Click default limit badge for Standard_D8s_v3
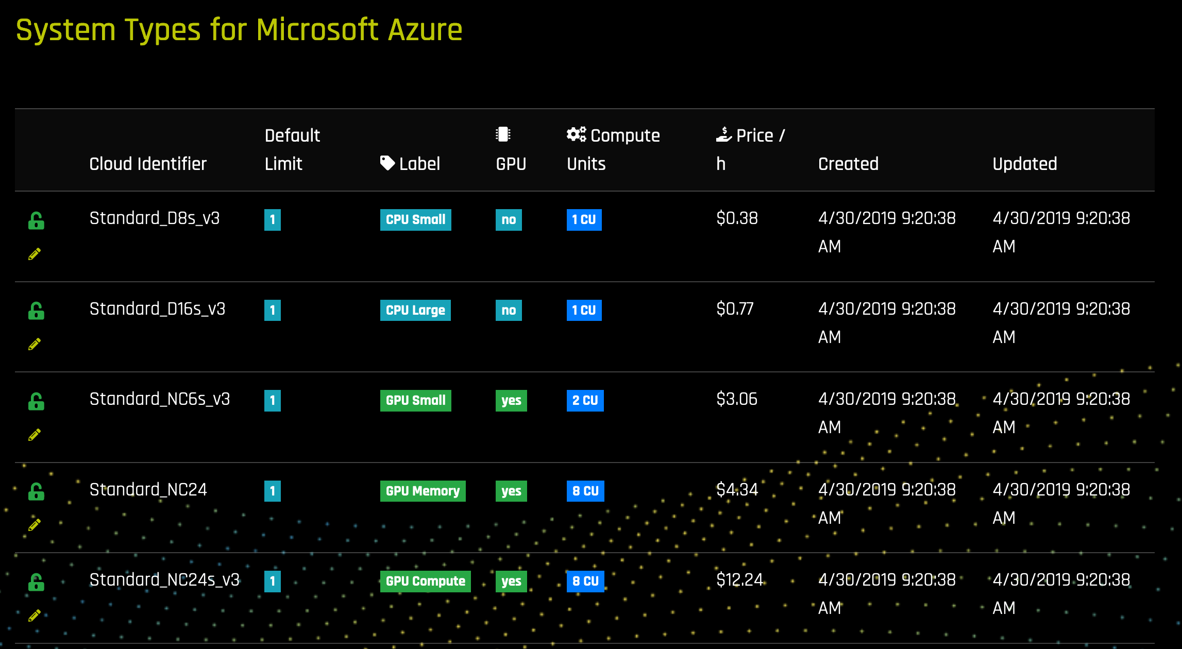The image size is (1182, 649). click(273, 220)
